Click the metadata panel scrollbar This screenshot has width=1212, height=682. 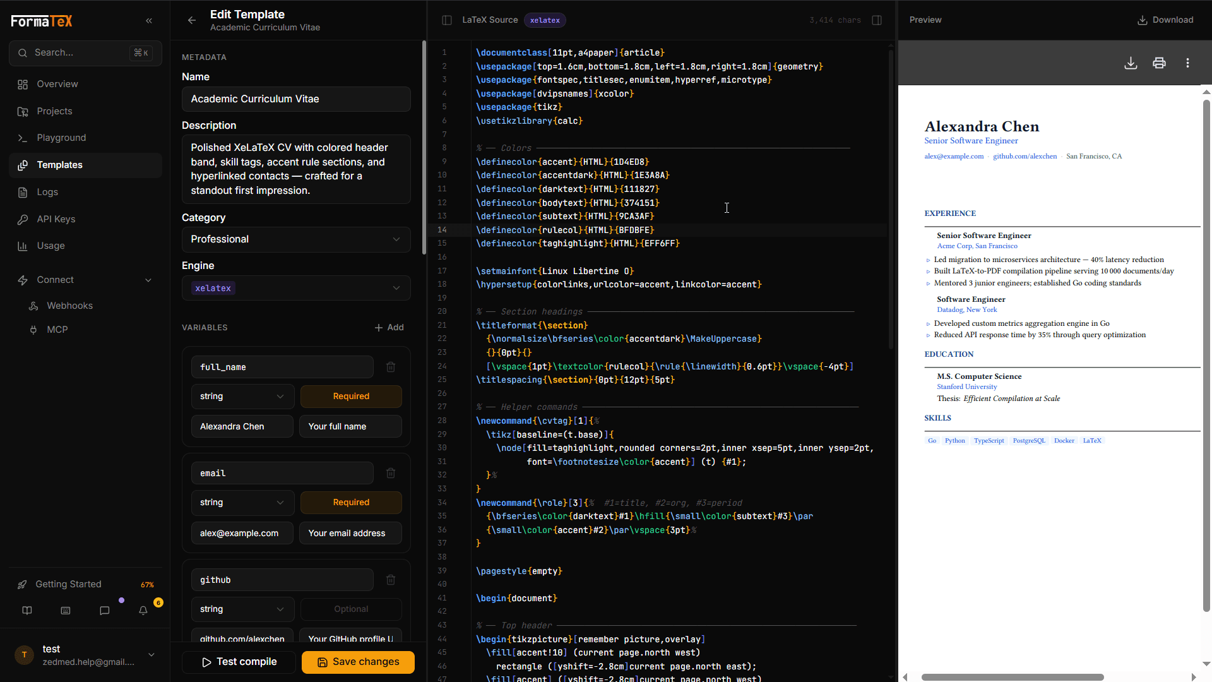tap(424, 147)
